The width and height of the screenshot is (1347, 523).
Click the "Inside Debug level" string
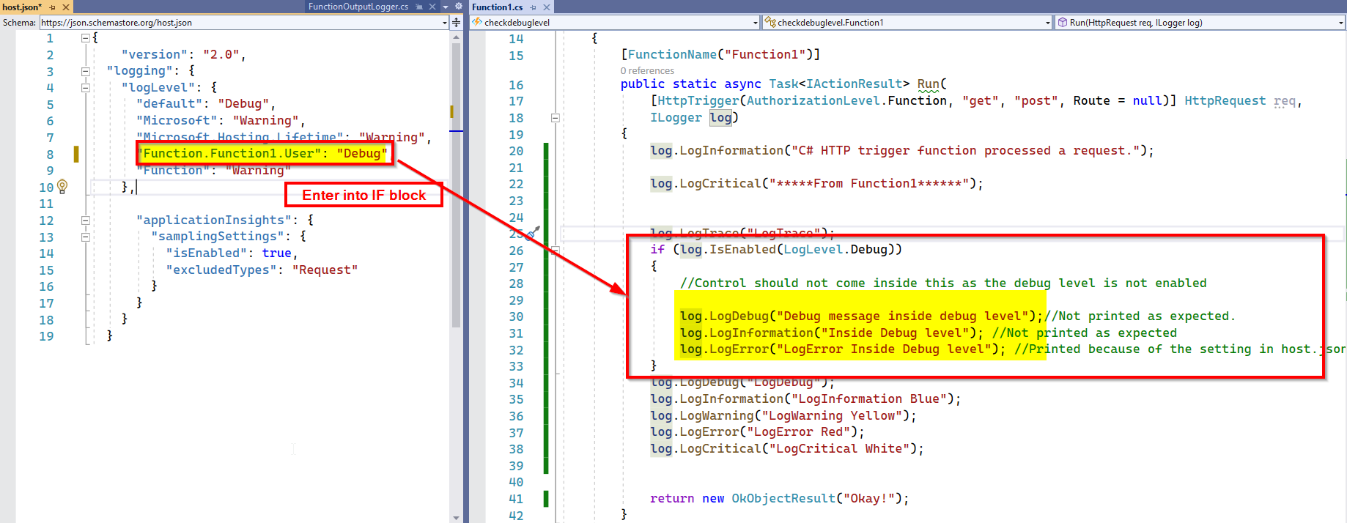(x=898, y=333)
